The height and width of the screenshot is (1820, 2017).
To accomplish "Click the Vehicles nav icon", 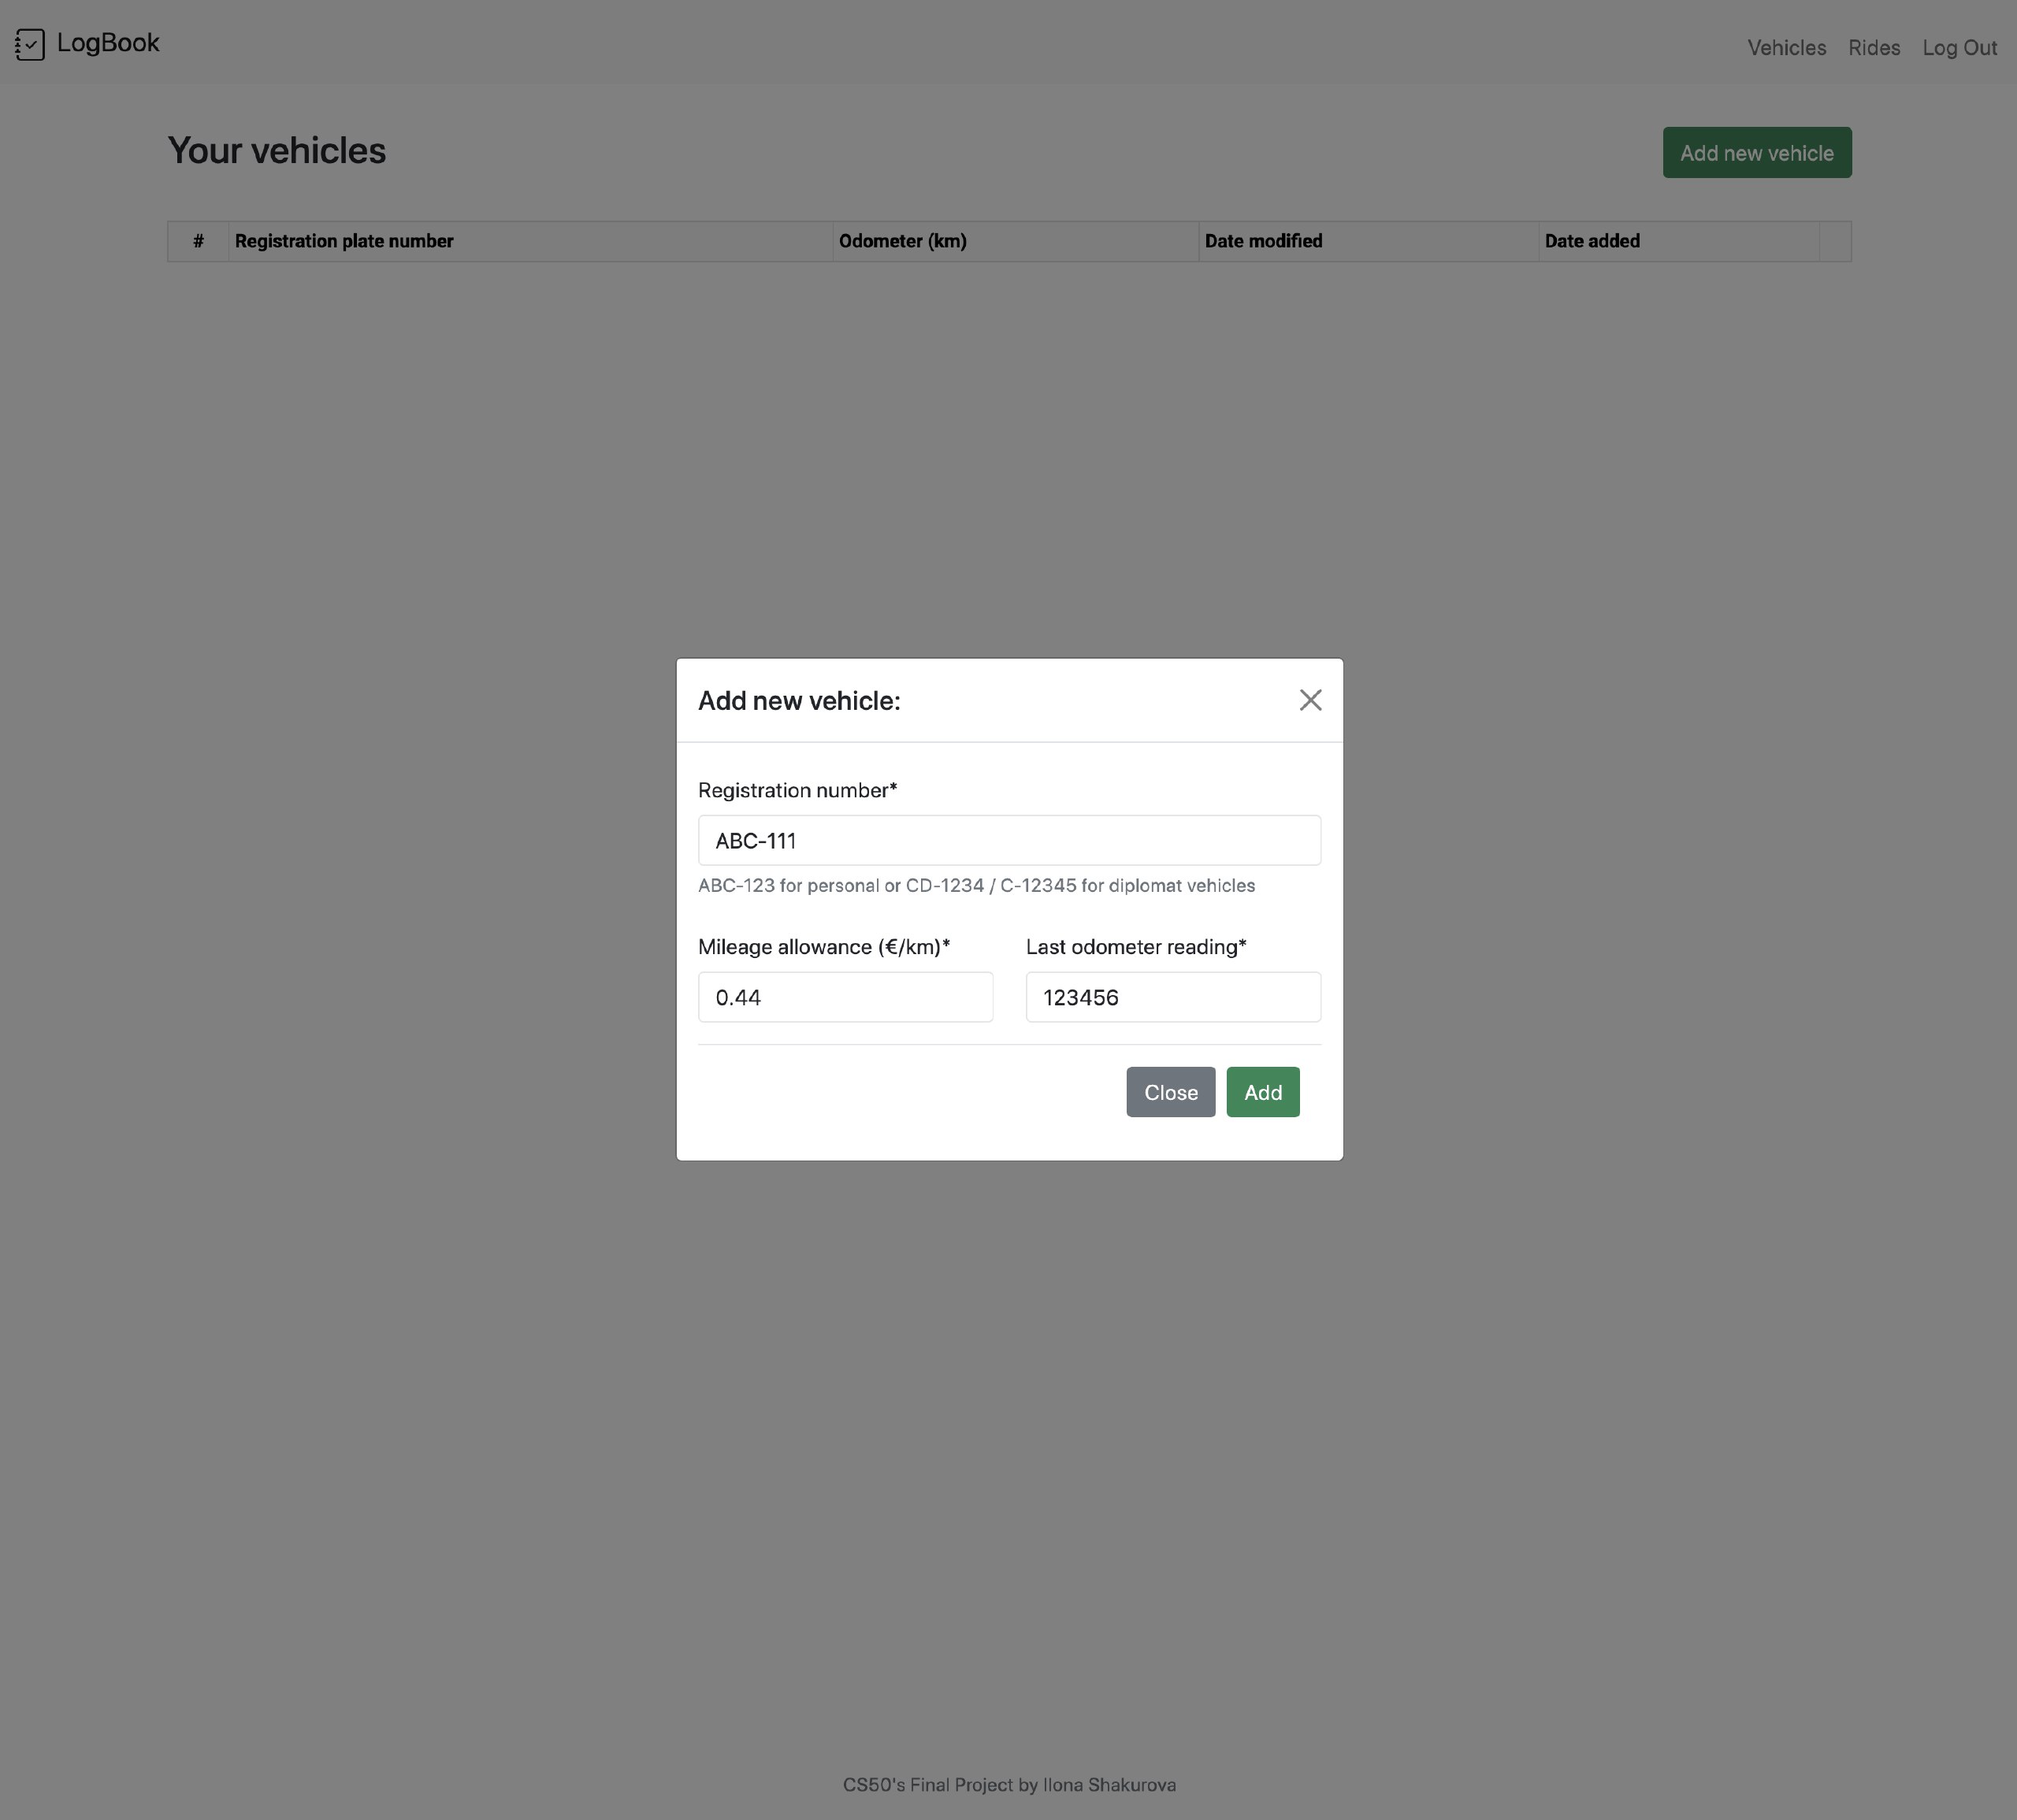I will click(1785, 46).
